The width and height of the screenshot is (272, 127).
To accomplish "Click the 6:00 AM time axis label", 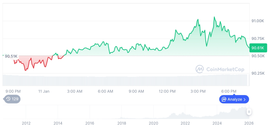I will (x=105, y=92).
